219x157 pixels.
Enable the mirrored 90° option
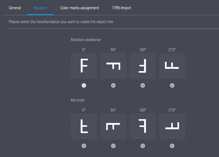[113, 146]
